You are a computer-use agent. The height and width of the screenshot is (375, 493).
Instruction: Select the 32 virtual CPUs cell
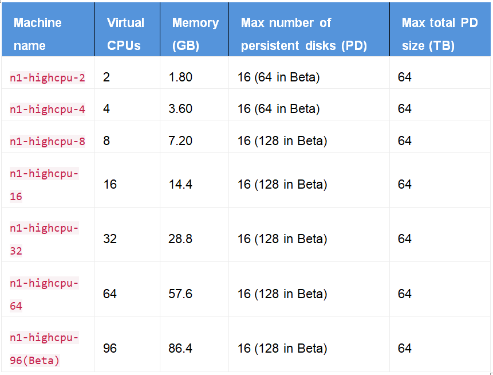coord(110,239)
